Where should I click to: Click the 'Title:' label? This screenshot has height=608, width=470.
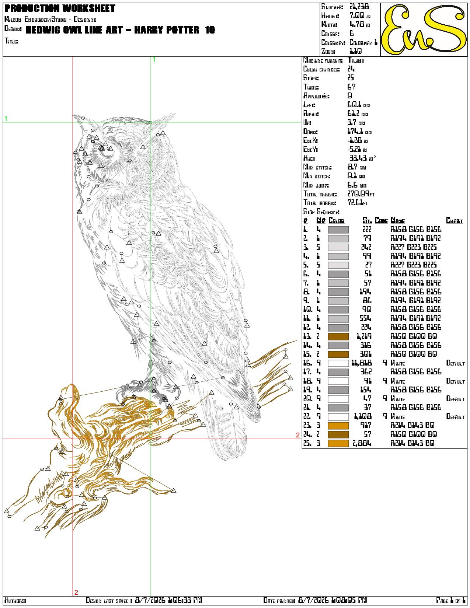pos(11,41)
